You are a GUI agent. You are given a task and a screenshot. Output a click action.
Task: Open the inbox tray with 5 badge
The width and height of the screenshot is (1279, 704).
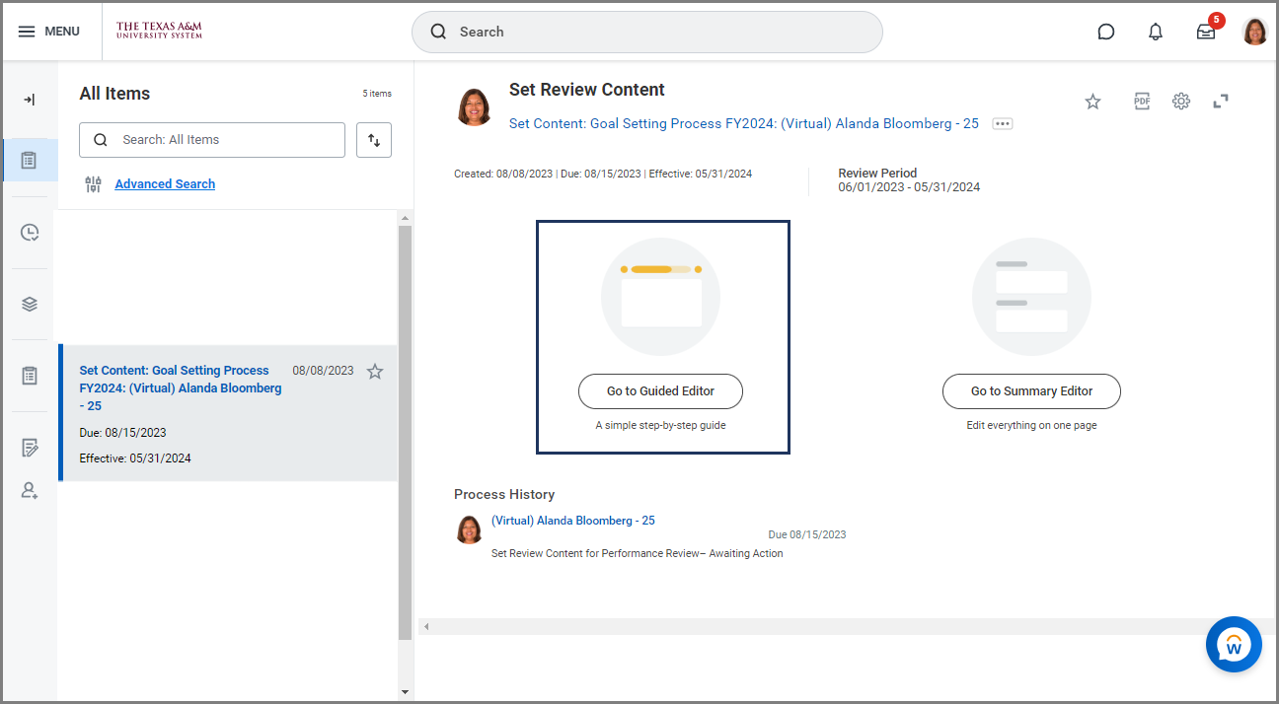coord(1206,32)
